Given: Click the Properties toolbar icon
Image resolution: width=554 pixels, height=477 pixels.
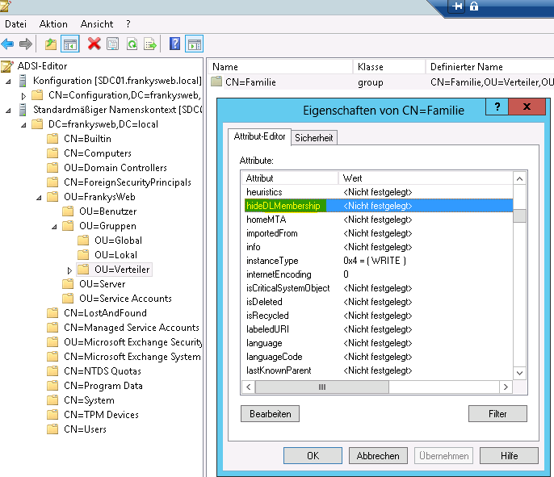Looking at the screenshot, I should (112, 44).
